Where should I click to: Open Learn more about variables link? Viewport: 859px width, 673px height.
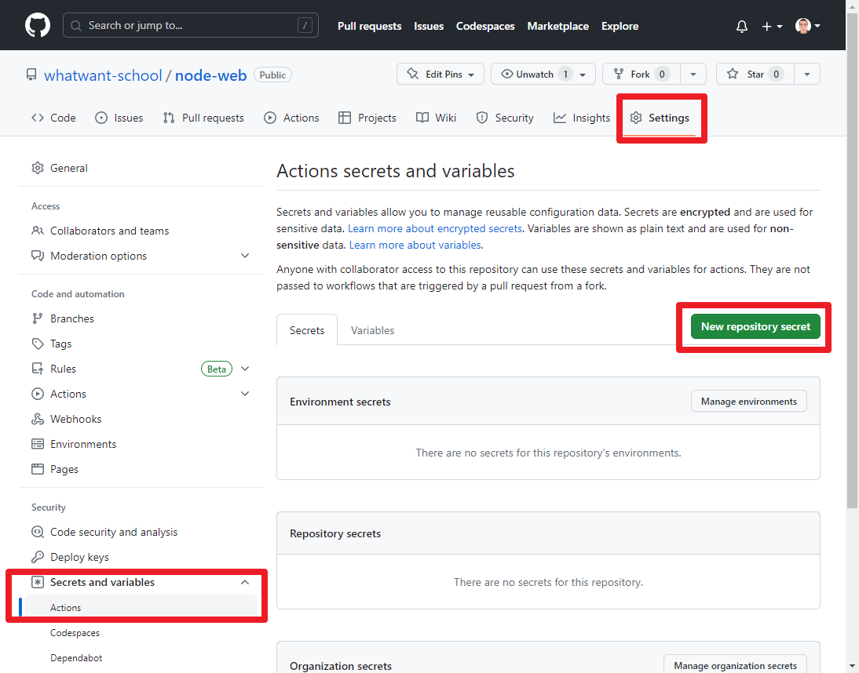point(415,245)
